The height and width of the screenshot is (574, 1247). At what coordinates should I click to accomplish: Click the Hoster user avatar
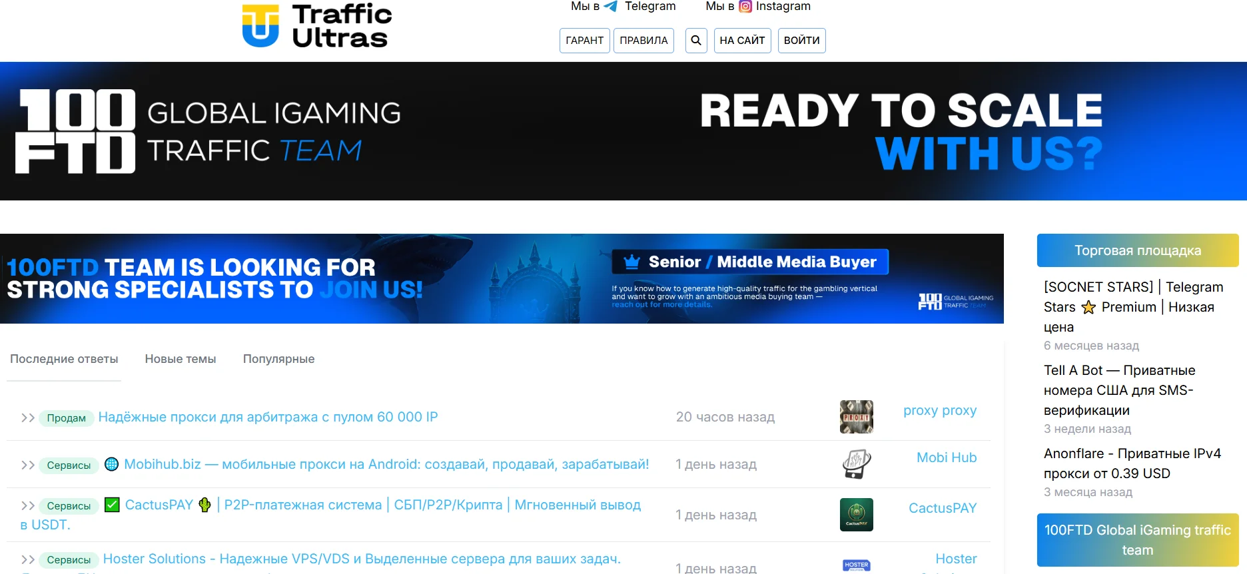coord(857,565)
